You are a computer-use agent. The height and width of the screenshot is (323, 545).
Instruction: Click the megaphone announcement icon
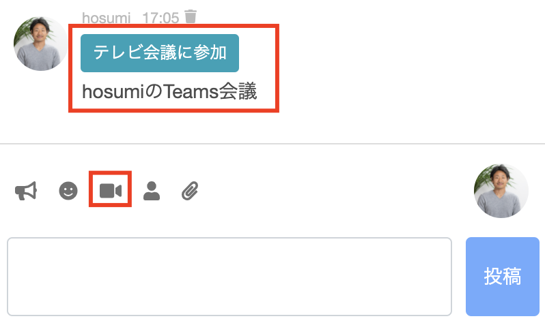coord(26,191)
